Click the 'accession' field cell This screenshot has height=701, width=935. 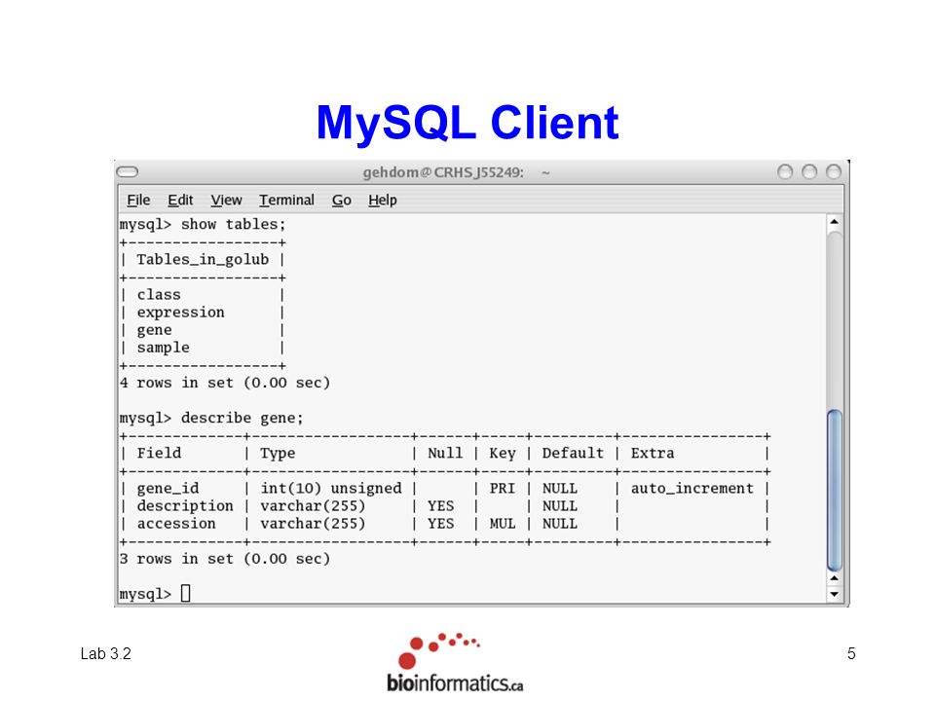tap(176, 524)
